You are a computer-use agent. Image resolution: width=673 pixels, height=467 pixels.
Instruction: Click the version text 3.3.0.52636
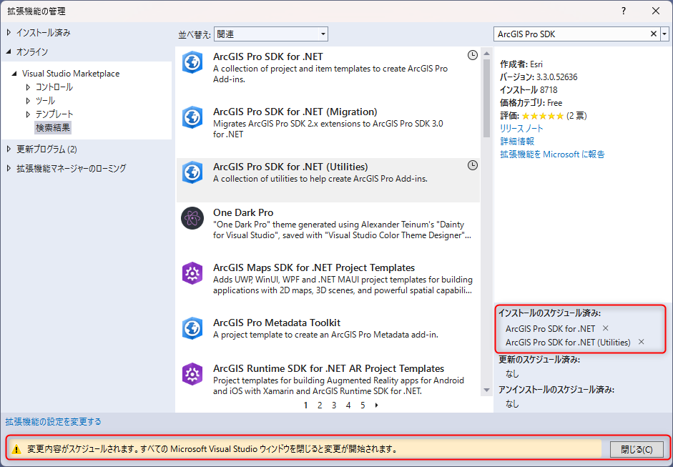coord(556,77)
